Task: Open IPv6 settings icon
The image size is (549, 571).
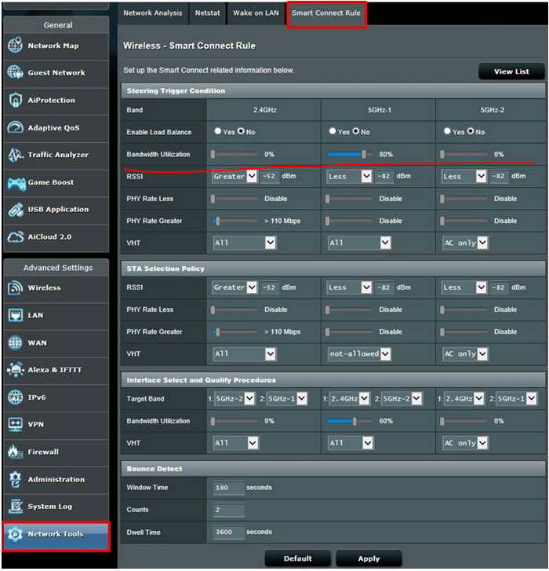Action: click(x=15, y=397)
